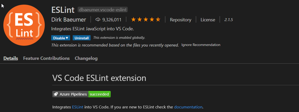
Task: Click the download count cloud icon
Action: 98,20
